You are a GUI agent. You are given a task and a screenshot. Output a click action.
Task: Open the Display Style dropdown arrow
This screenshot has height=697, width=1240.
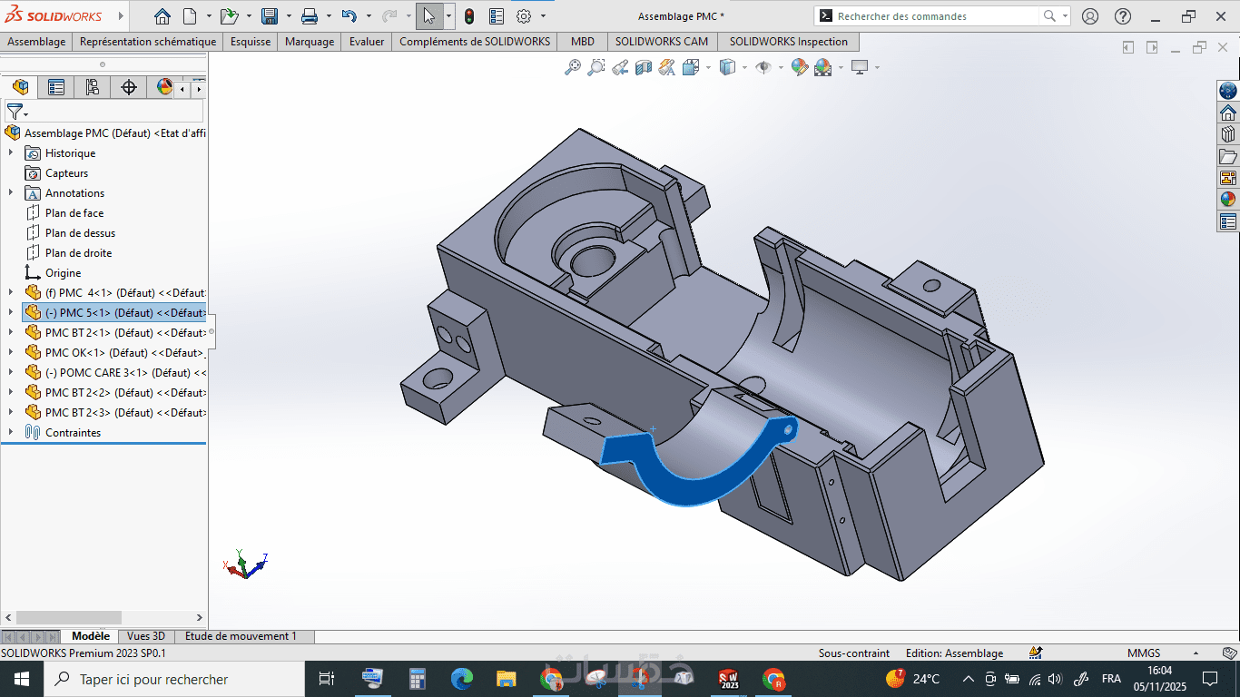point(744,67)
